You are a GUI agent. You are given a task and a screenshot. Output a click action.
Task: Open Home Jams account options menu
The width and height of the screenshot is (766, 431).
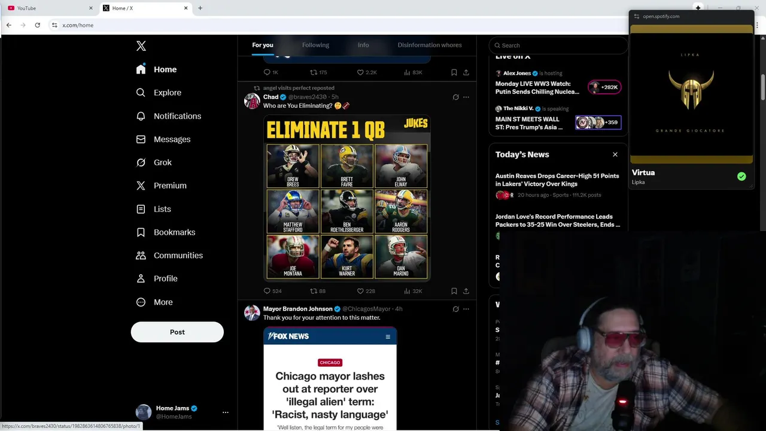click(x=226, y=412)
